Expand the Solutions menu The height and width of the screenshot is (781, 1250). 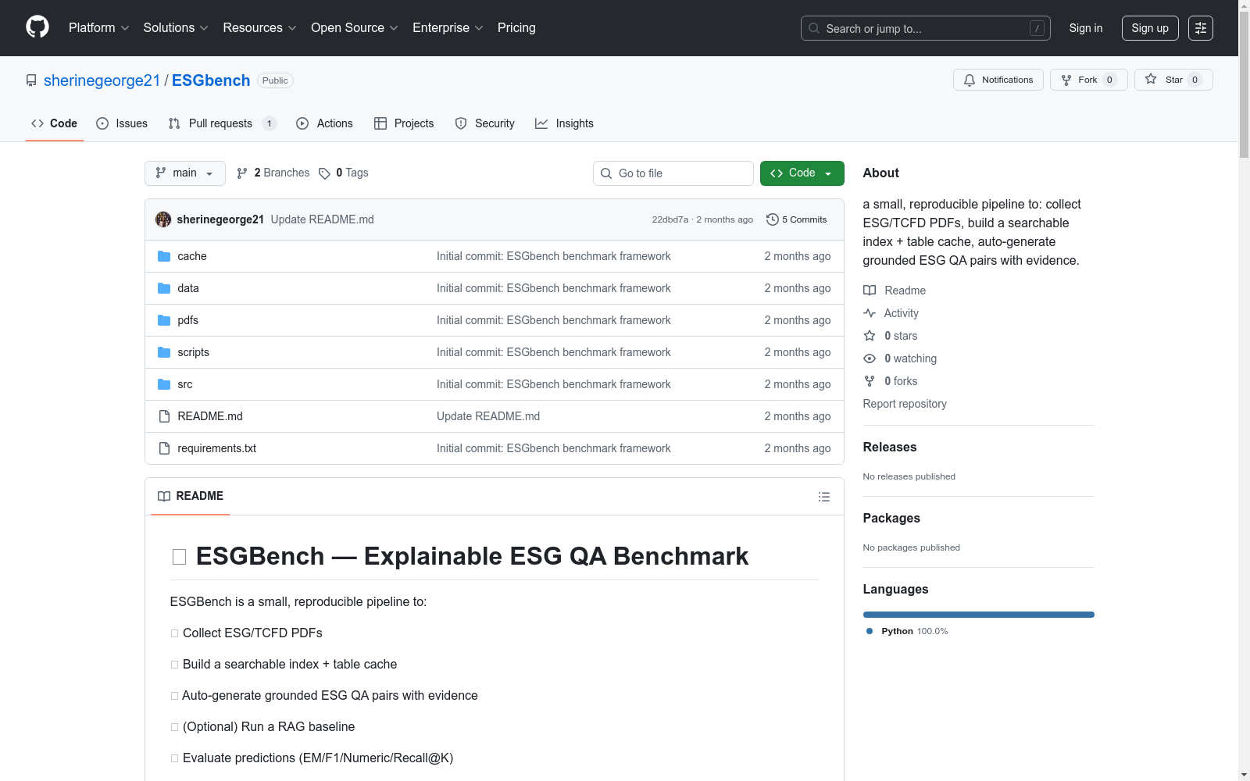pyautogui.click(x=176, y=28)
